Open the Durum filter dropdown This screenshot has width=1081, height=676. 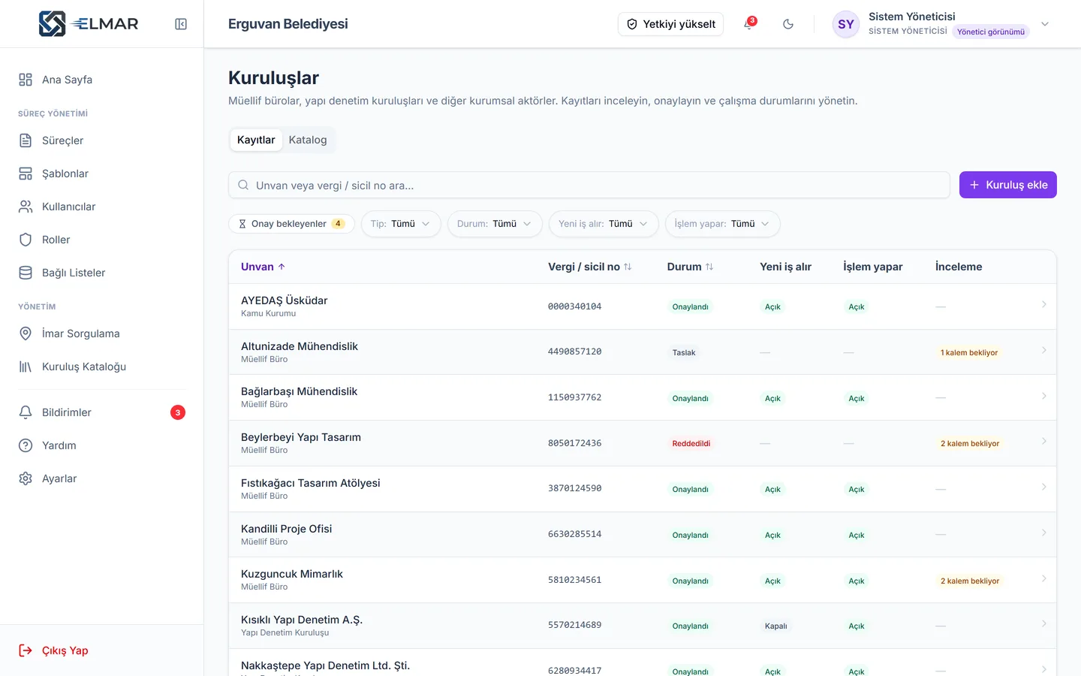[x=495, y=224]
